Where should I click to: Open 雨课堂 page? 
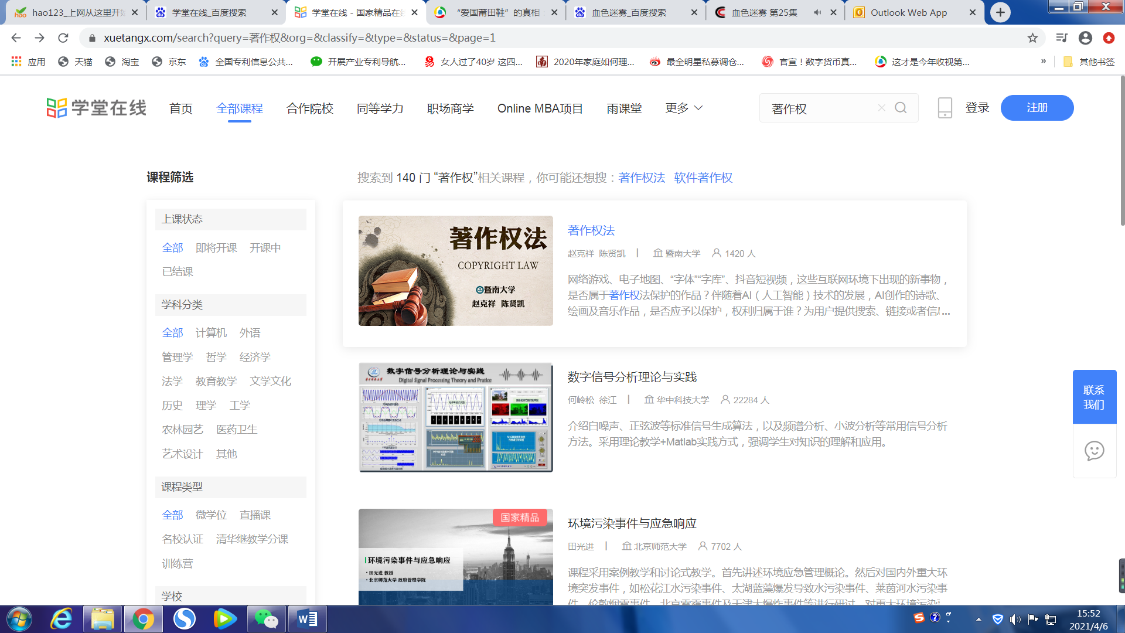tap(624, 108)
